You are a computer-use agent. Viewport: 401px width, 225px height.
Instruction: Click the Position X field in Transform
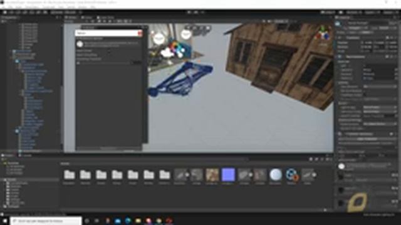click(x=368, y=42)
